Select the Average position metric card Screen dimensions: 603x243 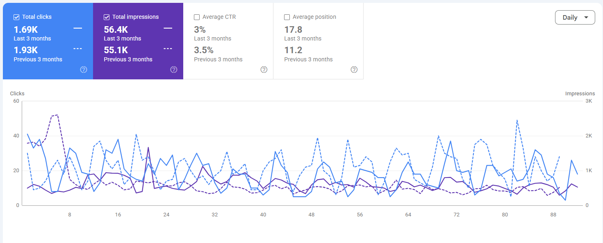click(x=319, y=41)
